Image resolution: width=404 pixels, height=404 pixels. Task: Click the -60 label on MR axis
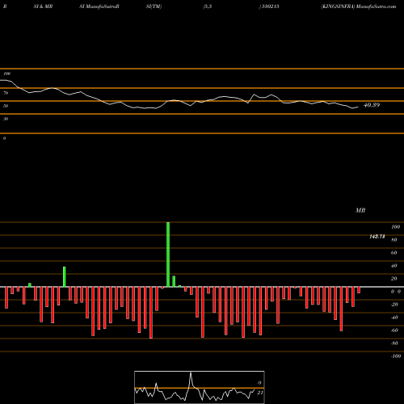tap(394, 330)
